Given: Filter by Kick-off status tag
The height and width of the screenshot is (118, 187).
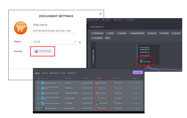Looking at the screenshot, I should [x=152, y=33].
